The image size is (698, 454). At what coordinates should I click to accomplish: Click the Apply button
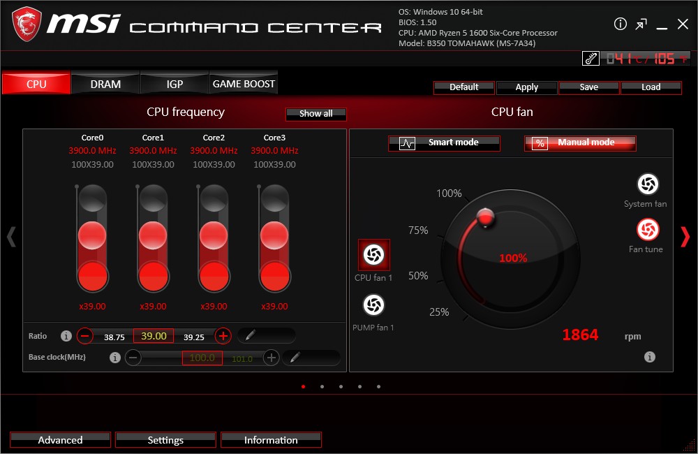tap(526, 87)
